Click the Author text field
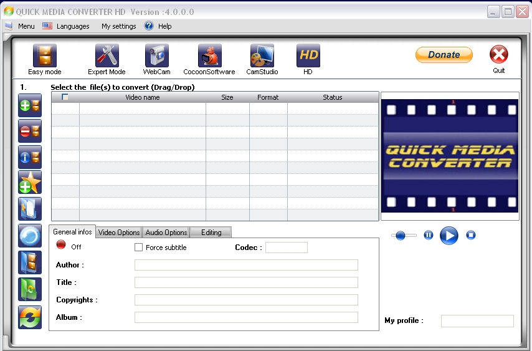Viewport: 532px width, 351px height. tap(246, 265)
